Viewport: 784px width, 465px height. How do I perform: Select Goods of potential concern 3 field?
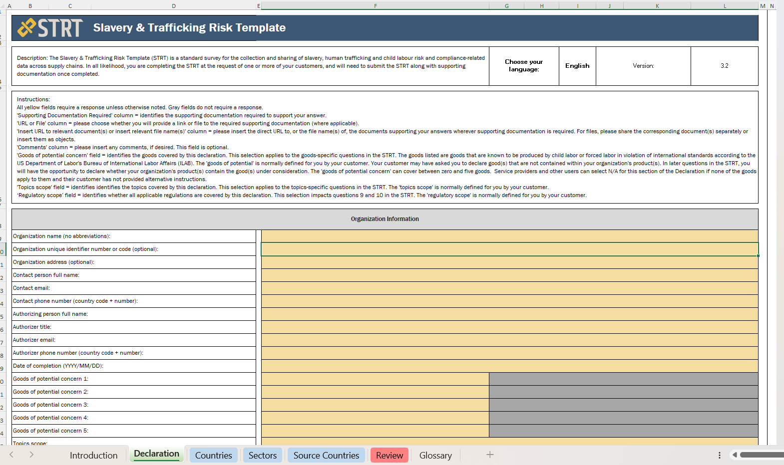(x=375, y=405)
